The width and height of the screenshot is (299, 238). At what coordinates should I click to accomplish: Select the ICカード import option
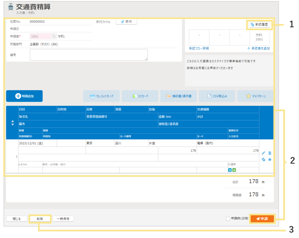tap(140, 96)
